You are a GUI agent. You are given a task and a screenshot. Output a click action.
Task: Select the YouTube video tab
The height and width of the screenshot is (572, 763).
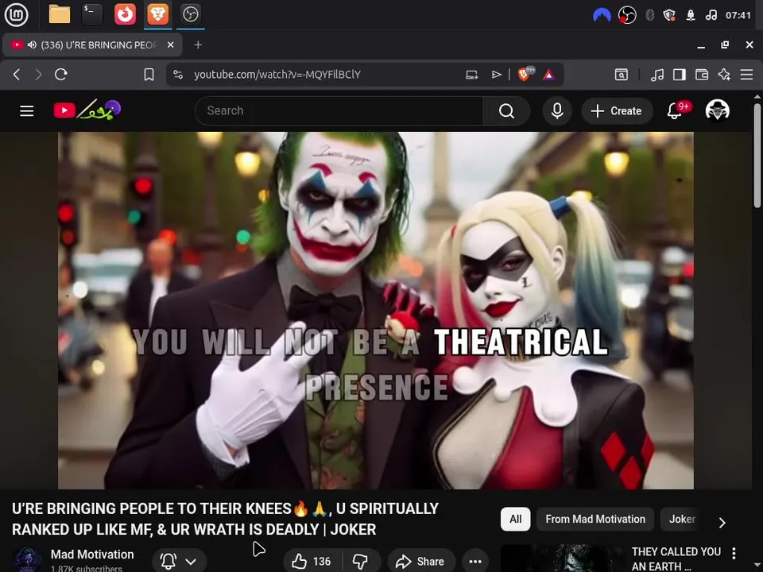[92, 44]
